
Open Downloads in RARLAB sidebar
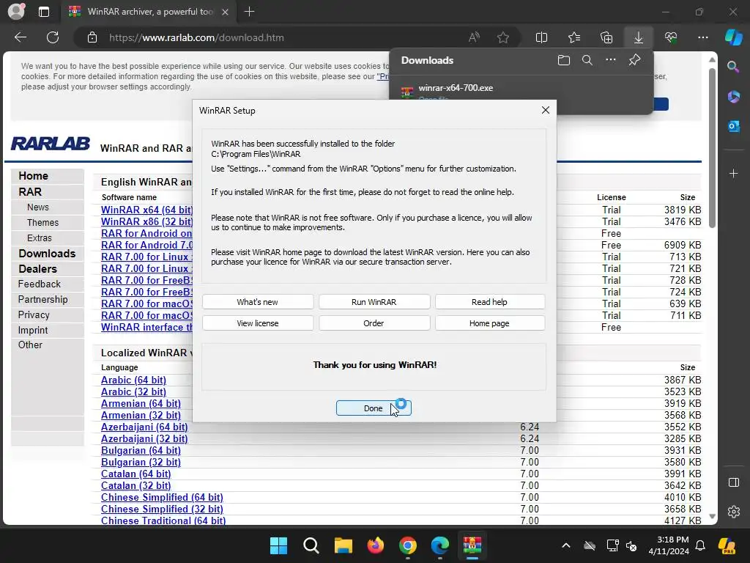tap(47, 254)
